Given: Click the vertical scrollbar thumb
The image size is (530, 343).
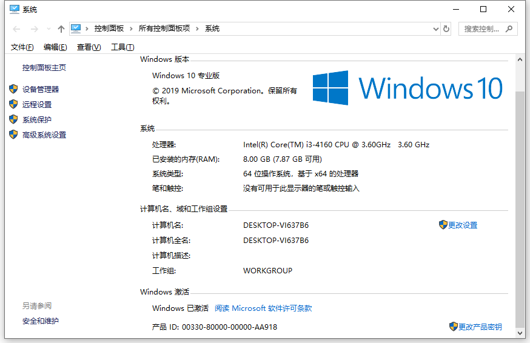Looking at the screenshot, I should coord(520,210).
